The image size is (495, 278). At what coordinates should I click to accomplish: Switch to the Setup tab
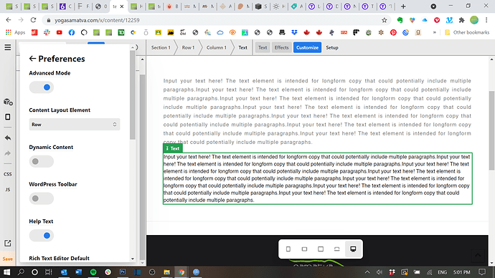click(331, 47)
